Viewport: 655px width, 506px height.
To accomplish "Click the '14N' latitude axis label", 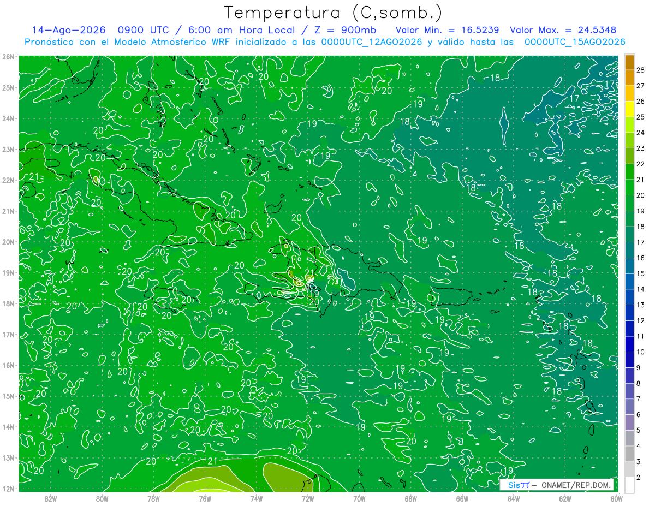I will pyautogui.click(x=8, y=427).
